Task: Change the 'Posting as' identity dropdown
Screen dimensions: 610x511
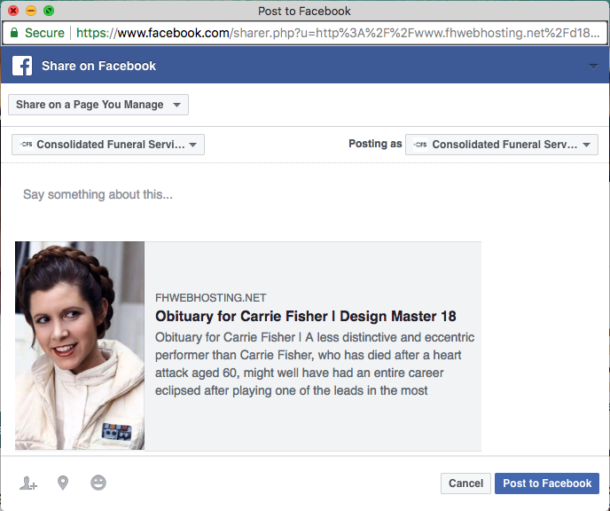Action: [501, 145]
